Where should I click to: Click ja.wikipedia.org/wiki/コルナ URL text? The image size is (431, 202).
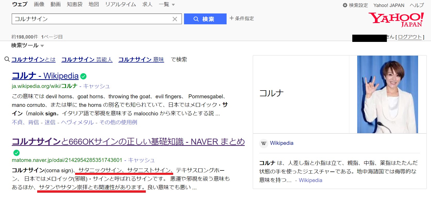45,86
